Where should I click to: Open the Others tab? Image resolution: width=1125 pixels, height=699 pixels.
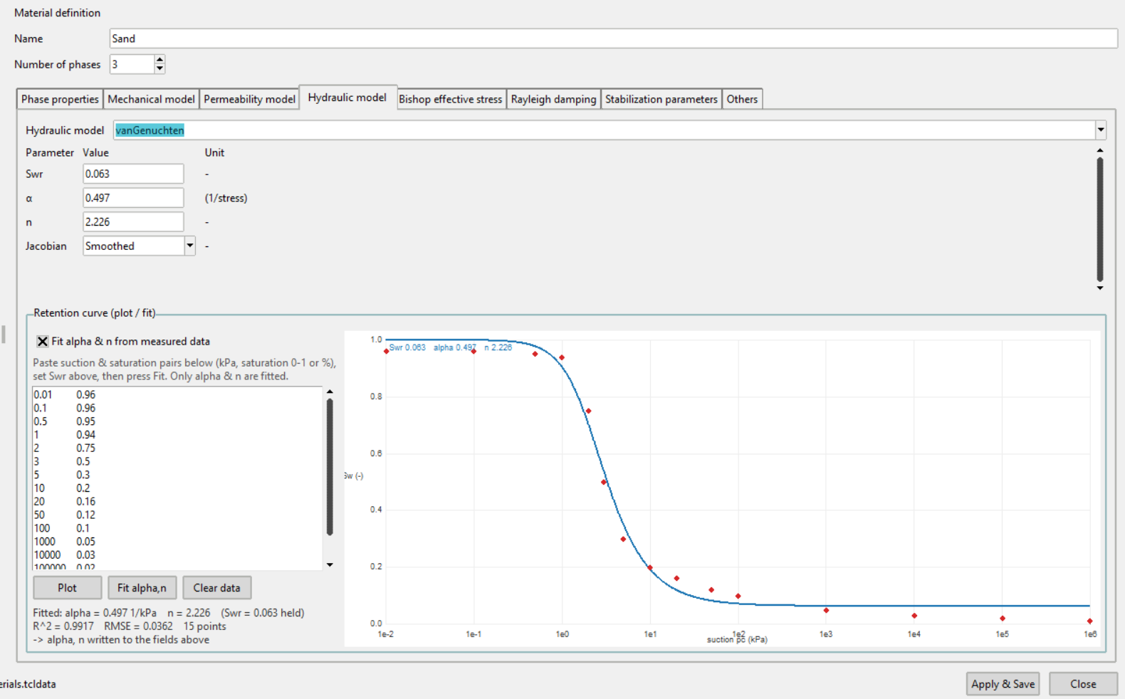click(x=742, y=99)
